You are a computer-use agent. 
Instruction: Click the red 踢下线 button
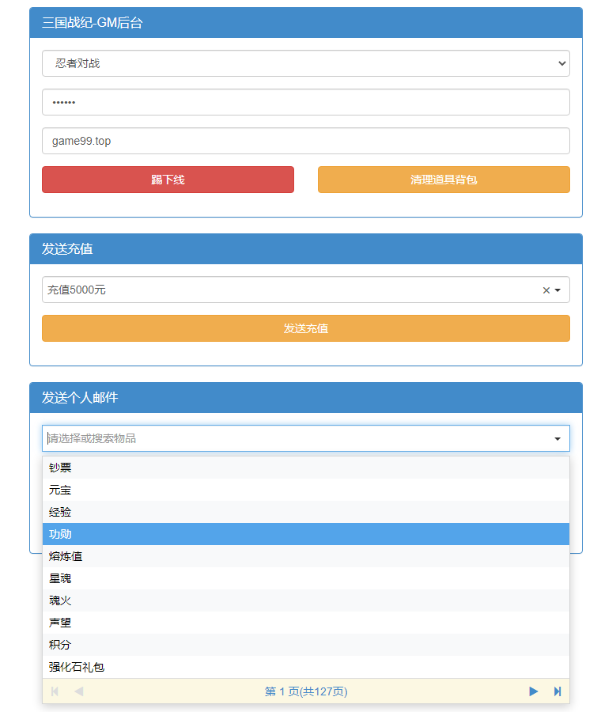[x=168, y=180]
